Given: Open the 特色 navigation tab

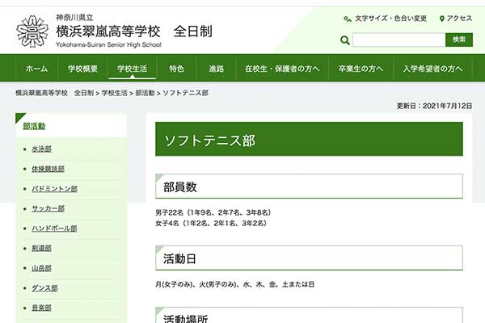Looking at the screenshot, I should coord(176,69).
